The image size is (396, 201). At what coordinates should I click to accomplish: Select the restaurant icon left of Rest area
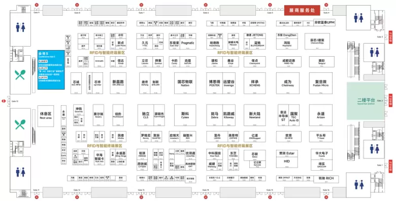[x=20, y=125]
